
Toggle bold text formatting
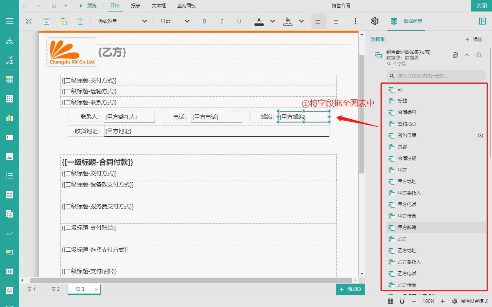204,21
